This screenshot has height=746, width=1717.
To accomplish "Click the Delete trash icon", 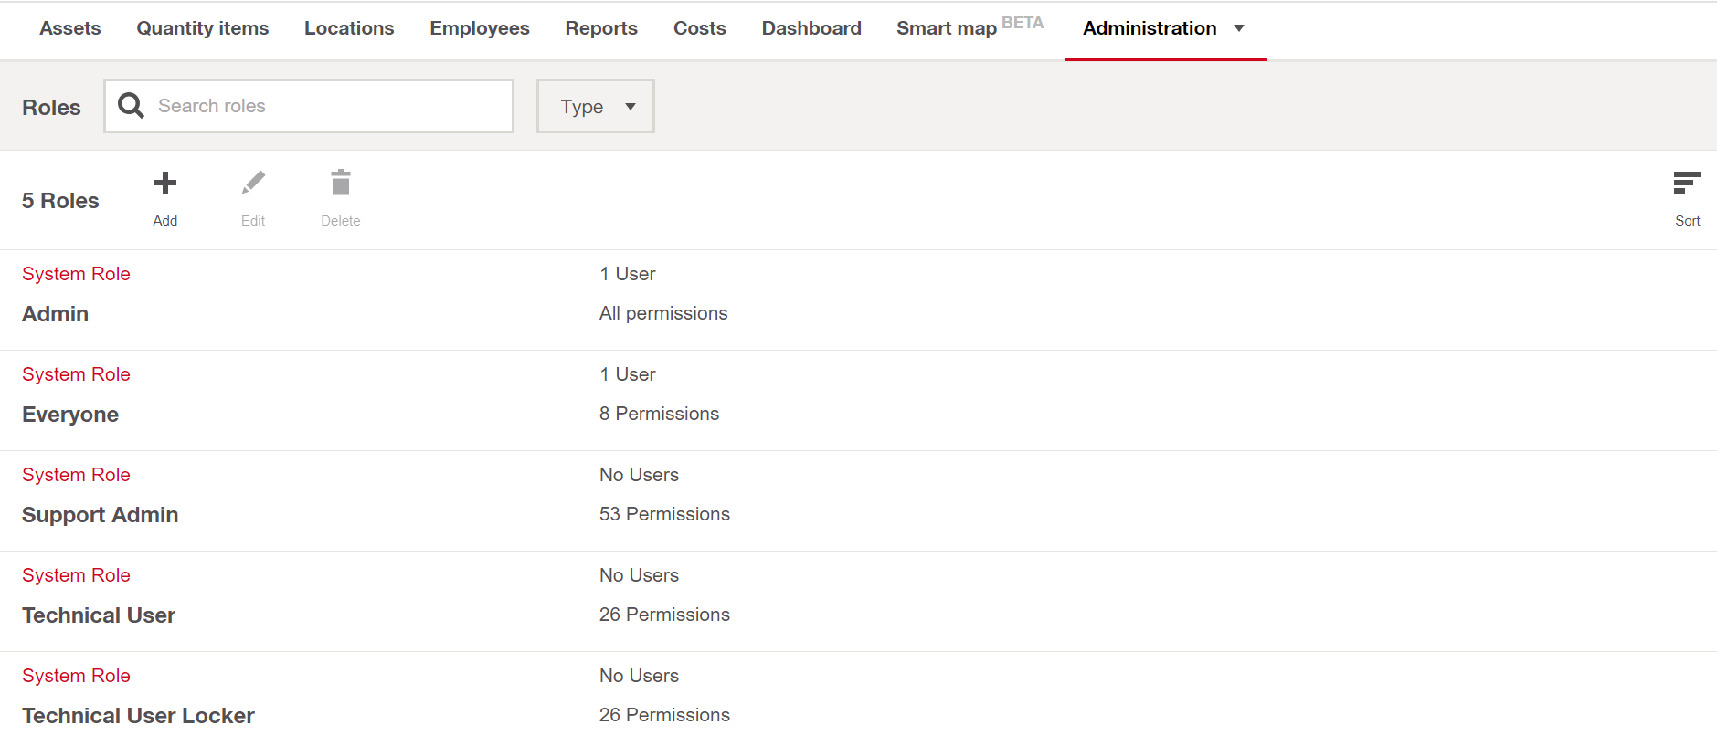I will click(341, 184).
